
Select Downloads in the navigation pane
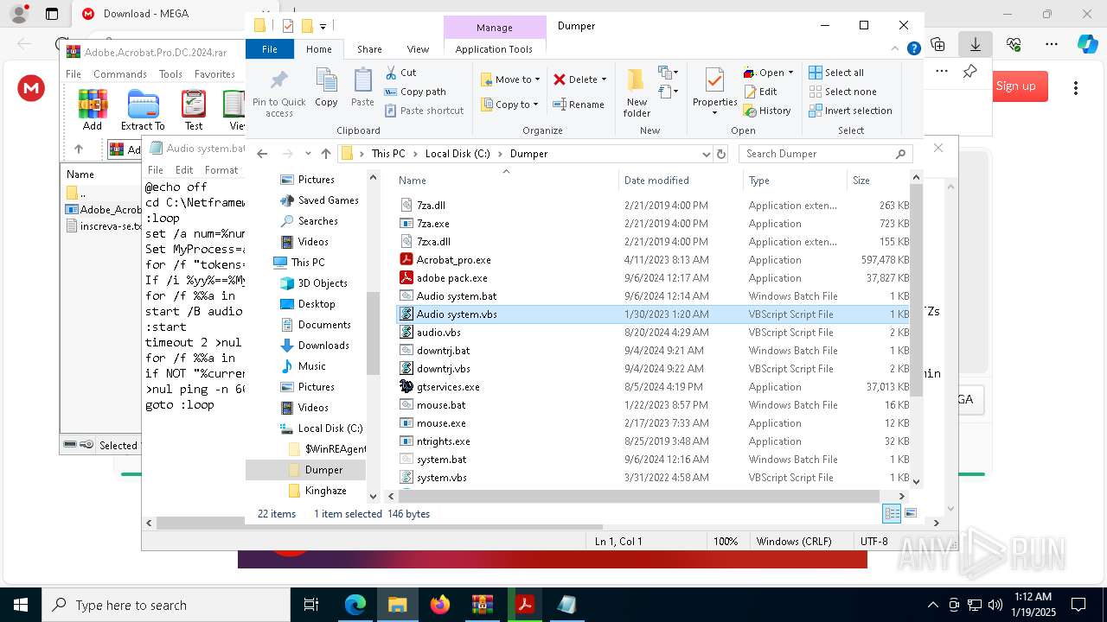tap(323, 346)
